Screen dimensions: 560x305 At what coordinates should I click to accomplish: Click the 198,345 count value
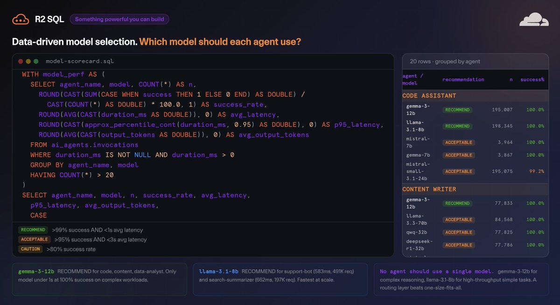[502, 126]
